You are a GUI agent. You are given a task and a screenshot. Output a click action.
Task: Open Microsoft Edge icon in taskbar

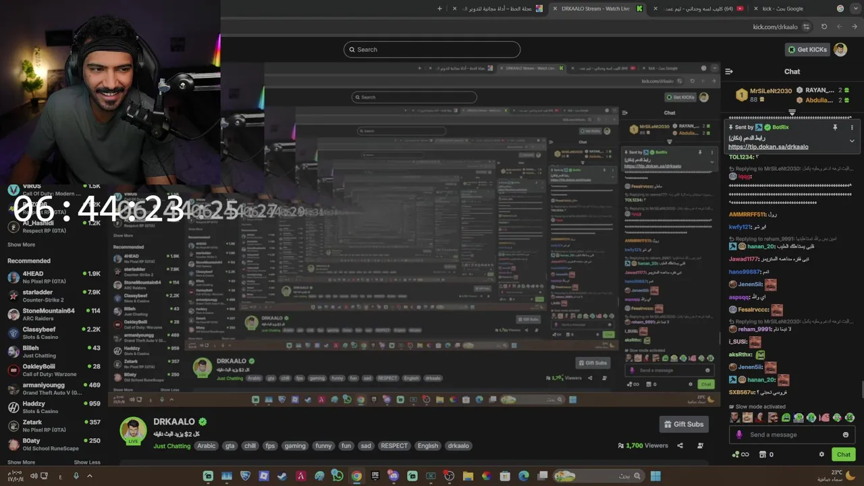point(524,476)
